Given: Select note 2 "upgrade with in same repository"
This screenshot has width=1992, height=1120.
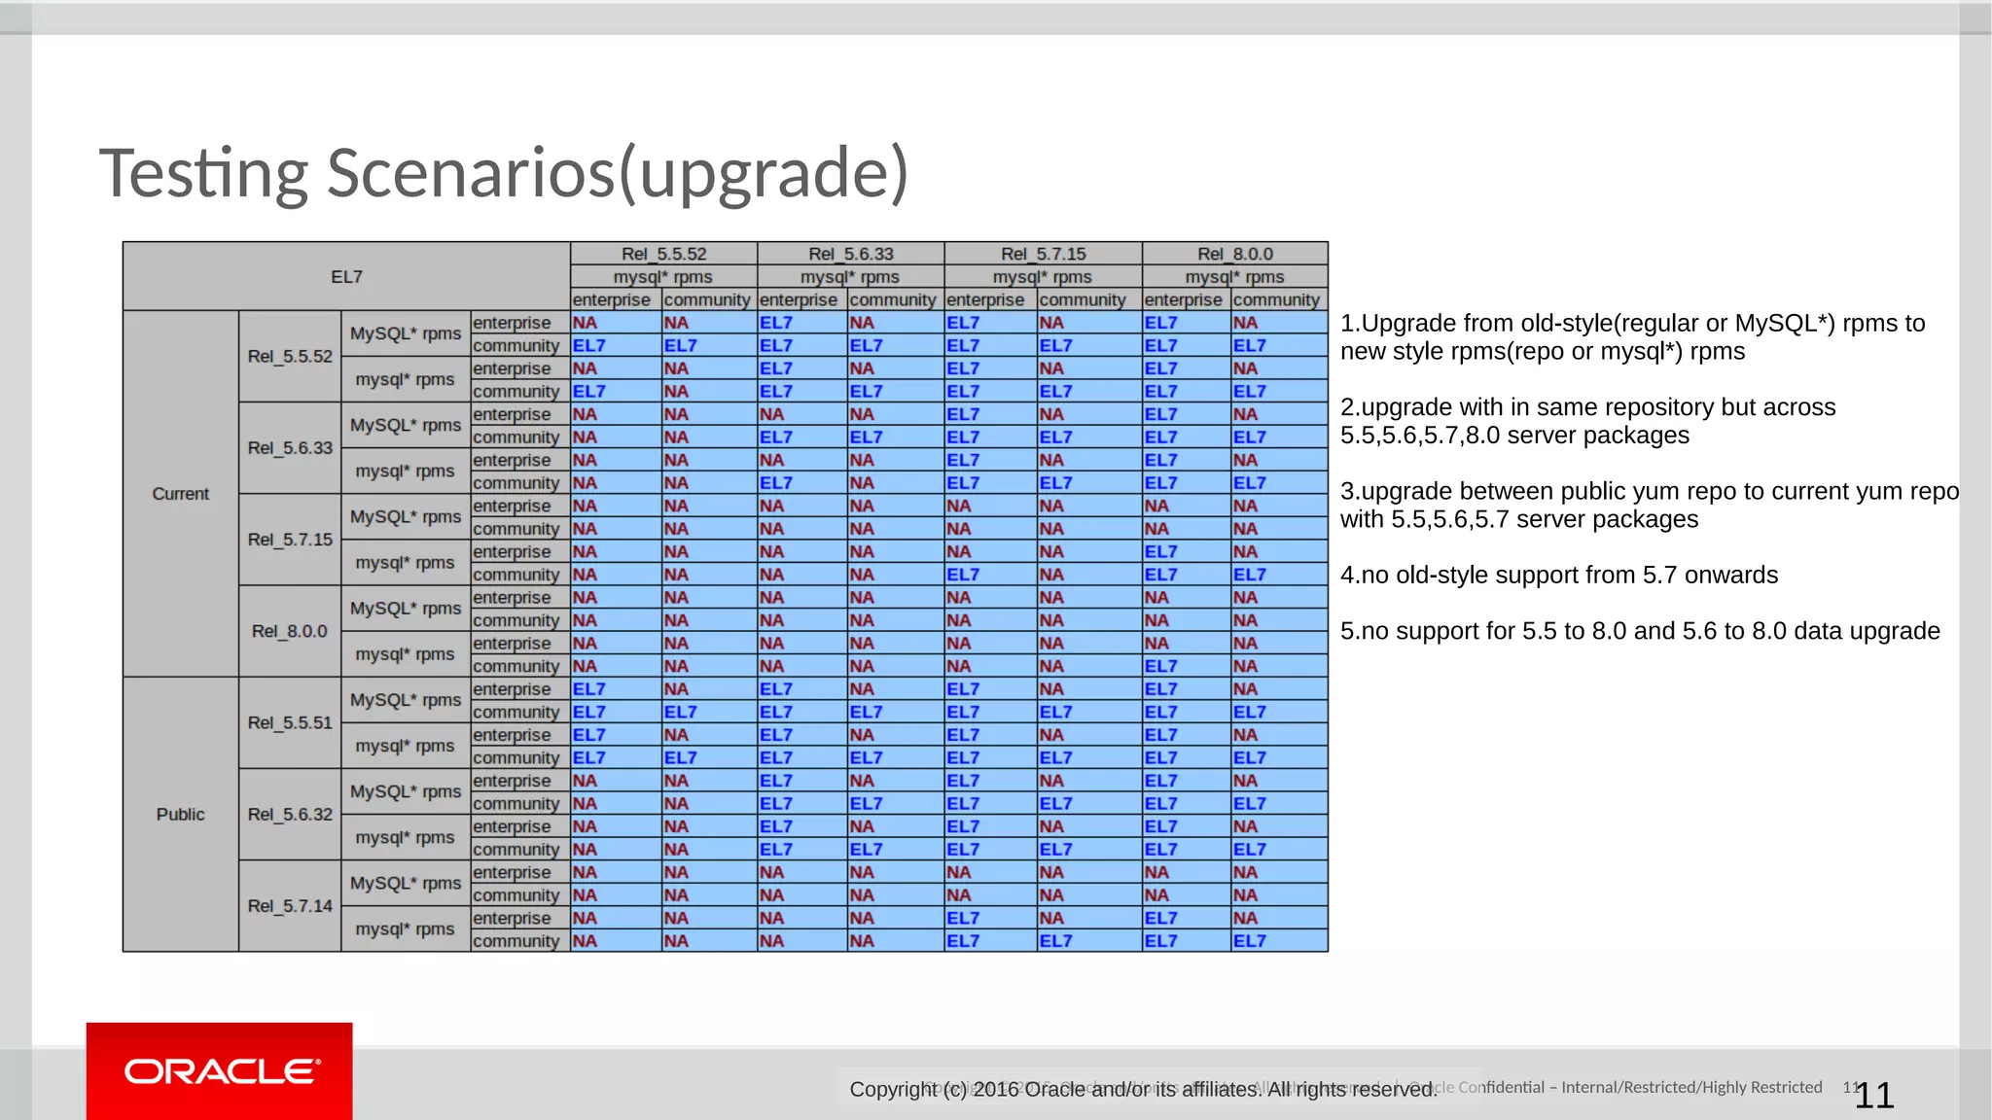Looking at the screenshot, I should point(1587,421).
